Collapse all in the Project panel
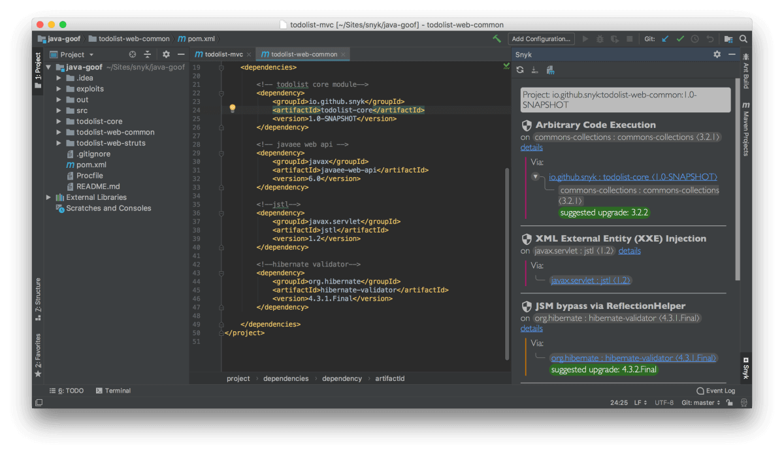The image size is (784, 454). [x=148, y=55]
